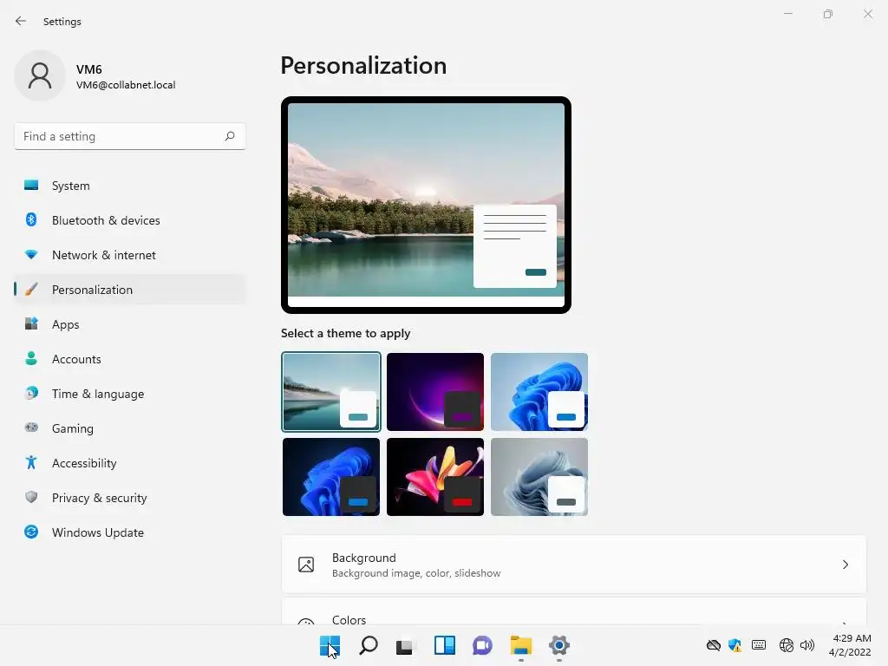This screenshot has width=888, height=666.
Task: Open Accessibility settings category
Action: [x=130, y=463]
